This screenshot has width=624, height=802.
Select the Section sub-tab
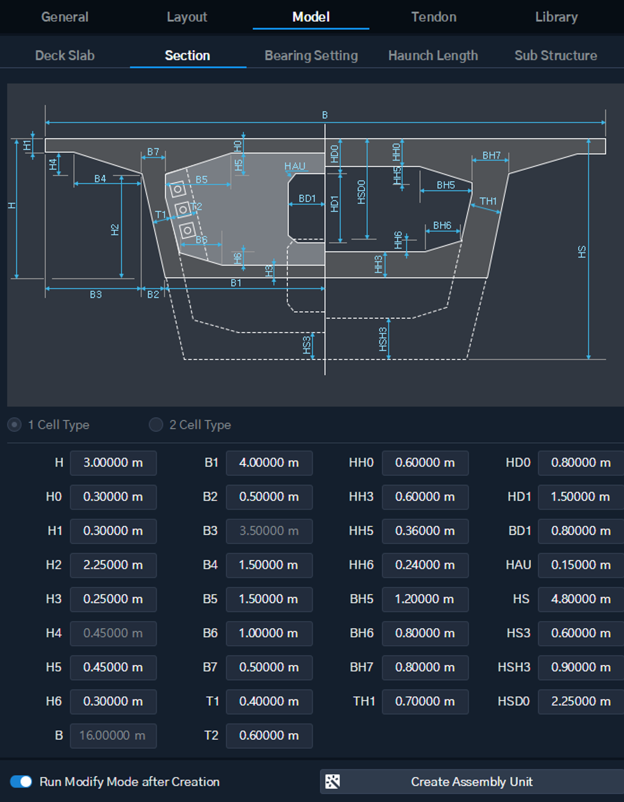click(187, 55)
